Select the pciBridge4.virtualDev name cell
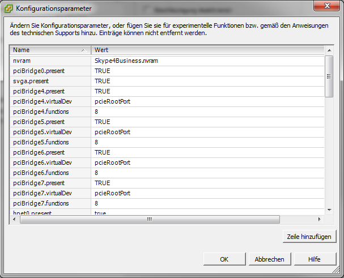The image size is (344, 278). (x=42, y=101)
